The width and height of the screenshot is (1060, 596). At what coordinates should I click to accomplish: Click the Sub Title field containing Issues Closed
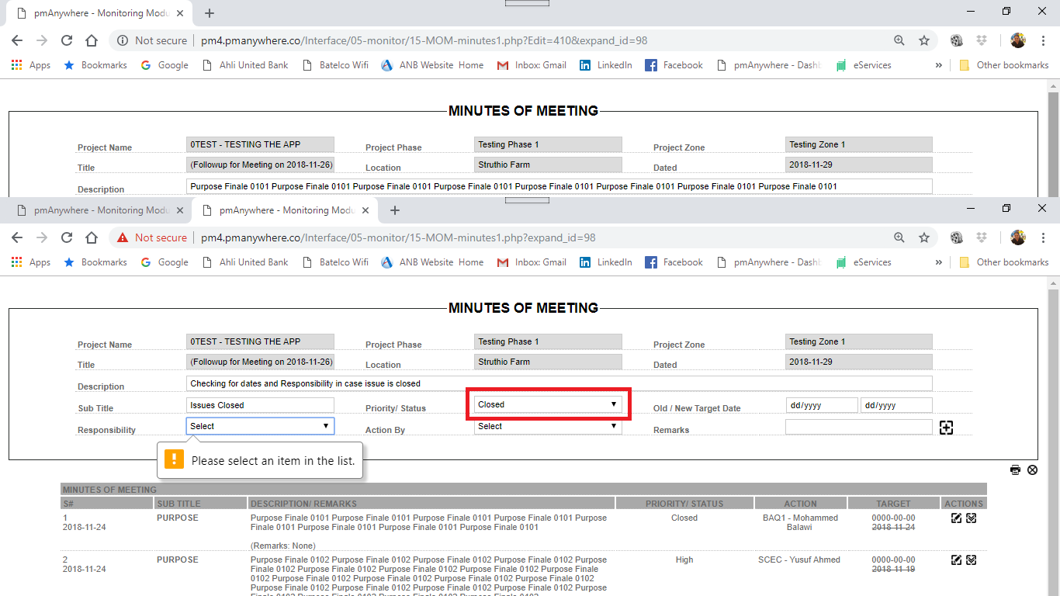(x=260, y=405)
